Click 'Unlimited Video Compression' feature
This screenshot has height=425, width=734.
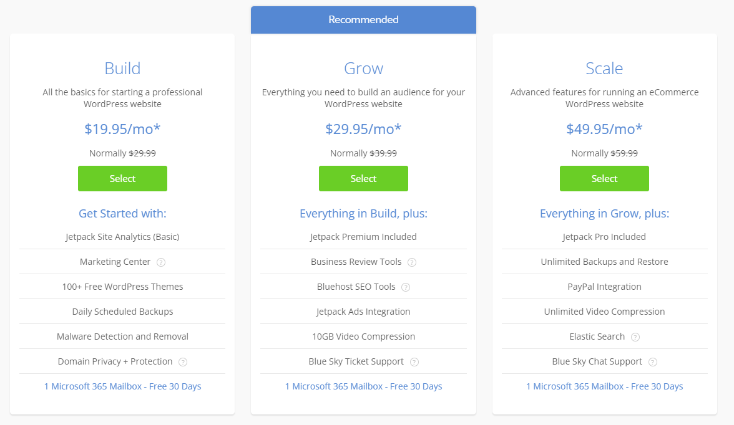point(604,312)
